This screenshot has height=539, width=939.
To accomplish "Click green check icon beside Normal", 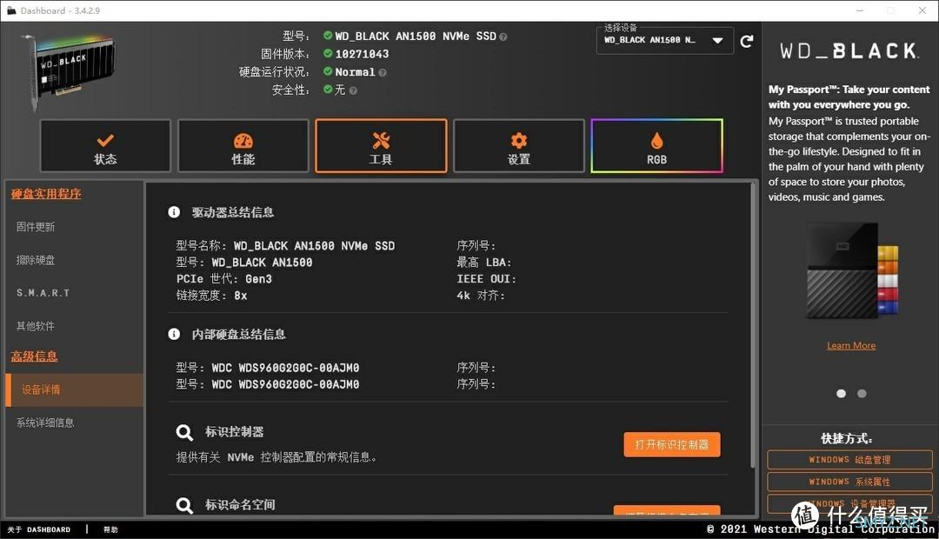I will tap(328, 71).
